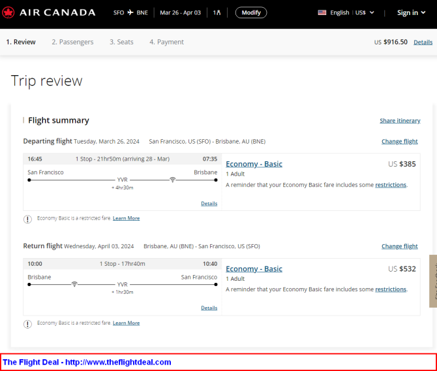
Task: Click the YVR stop on the departing flight
Action: pyautogui.click(x=123, y=180)
